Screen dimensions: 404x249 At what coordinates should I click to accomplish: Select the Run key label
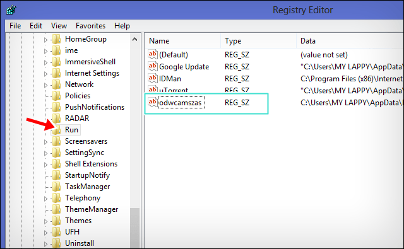[x=71, y=130]
